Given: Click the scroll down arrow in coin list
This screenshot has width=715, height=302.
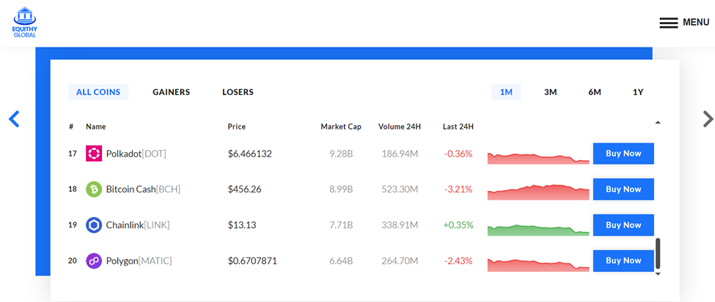Looking at the screenshot, I should pos(658,273).
